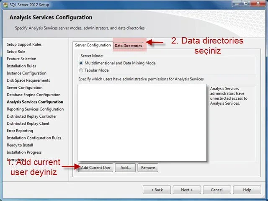
Task: Open the Server Configuration tab
Action: (93, 45)
